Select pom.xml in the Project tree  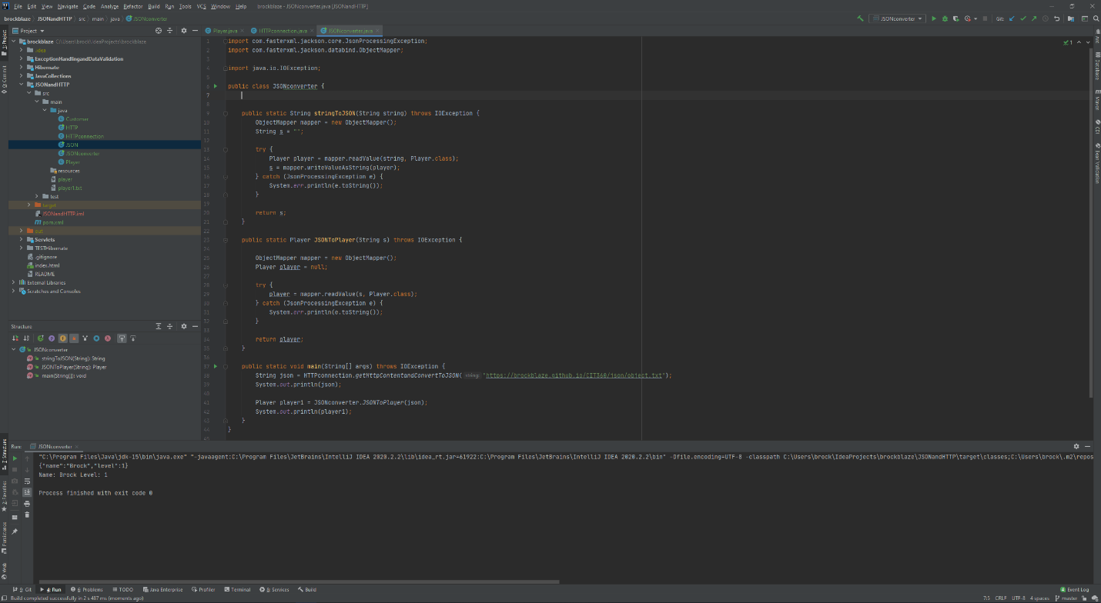(52, 222)
